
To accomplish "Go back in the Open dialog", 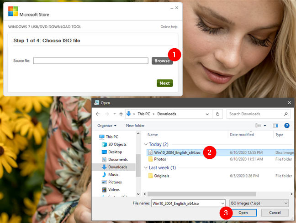I will coord(98,114).
